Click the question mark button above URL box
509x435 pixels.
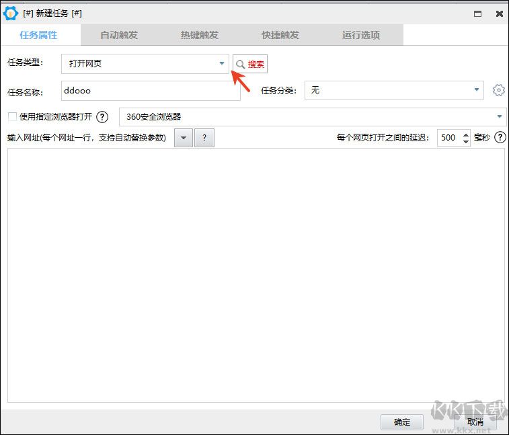204,138
